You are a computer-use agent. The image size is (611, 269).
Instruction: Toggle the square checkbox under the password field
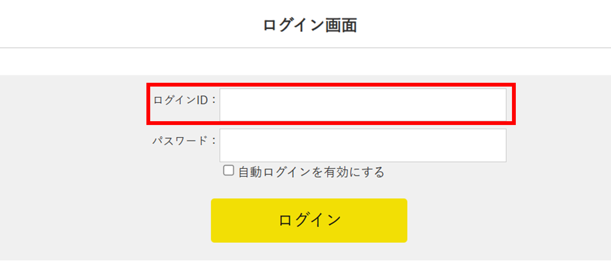click(x=228, y=171)
